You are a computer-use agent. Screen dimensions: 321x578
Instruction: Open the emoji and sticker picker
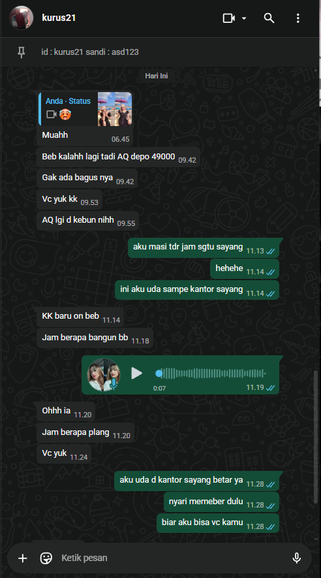click(x=46, y=558)
